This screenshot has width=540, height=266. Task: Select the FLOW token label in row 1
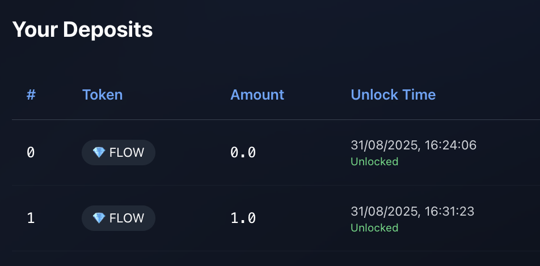click(x=126, y=218)
